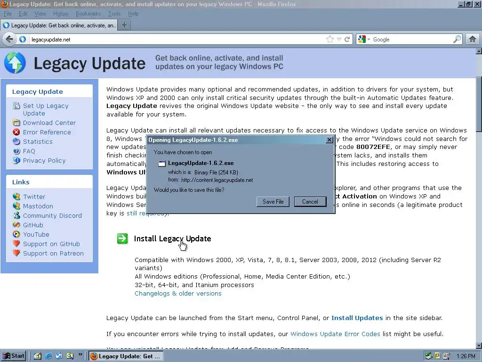The image size is (482, 362).
Task: Cancel the download dialog
Action: coord(310,202)
